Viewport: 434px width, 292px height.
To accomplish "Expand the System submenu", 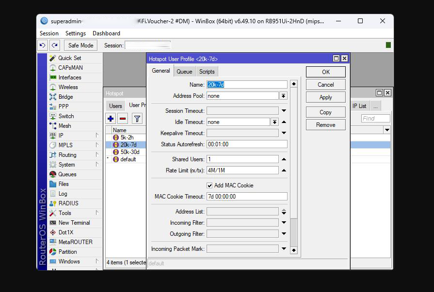I will click(97, 164).
